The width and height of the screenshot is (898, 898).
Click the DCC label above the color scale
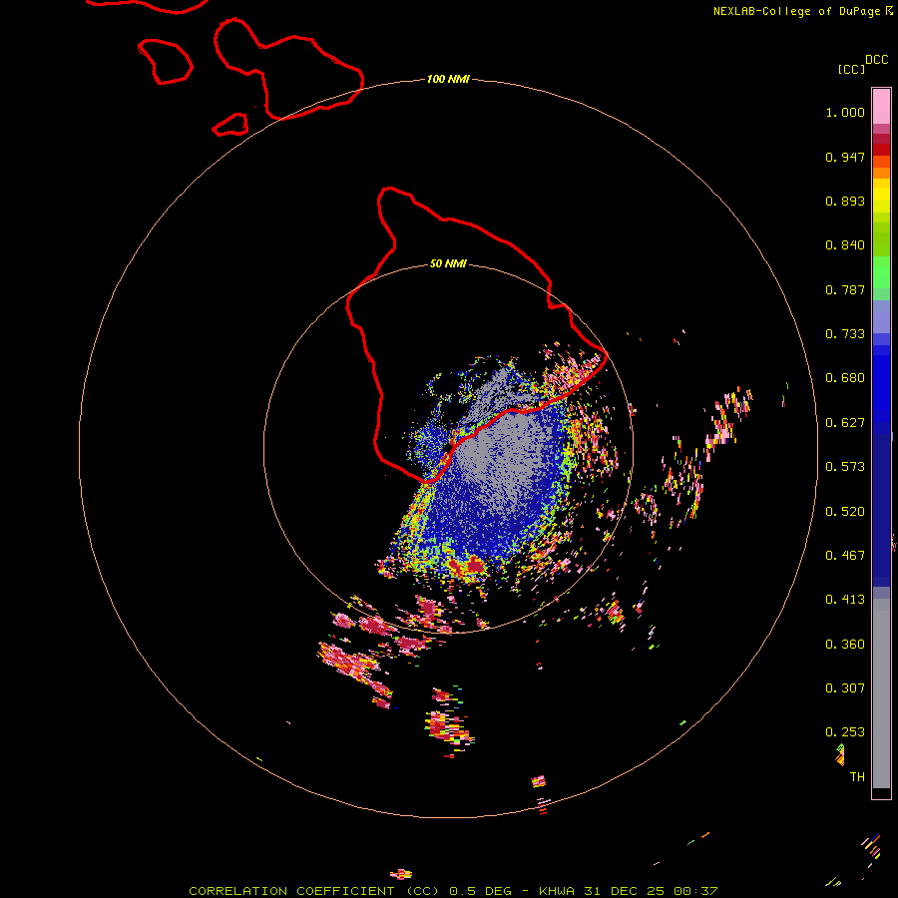(x=876, y=60)
